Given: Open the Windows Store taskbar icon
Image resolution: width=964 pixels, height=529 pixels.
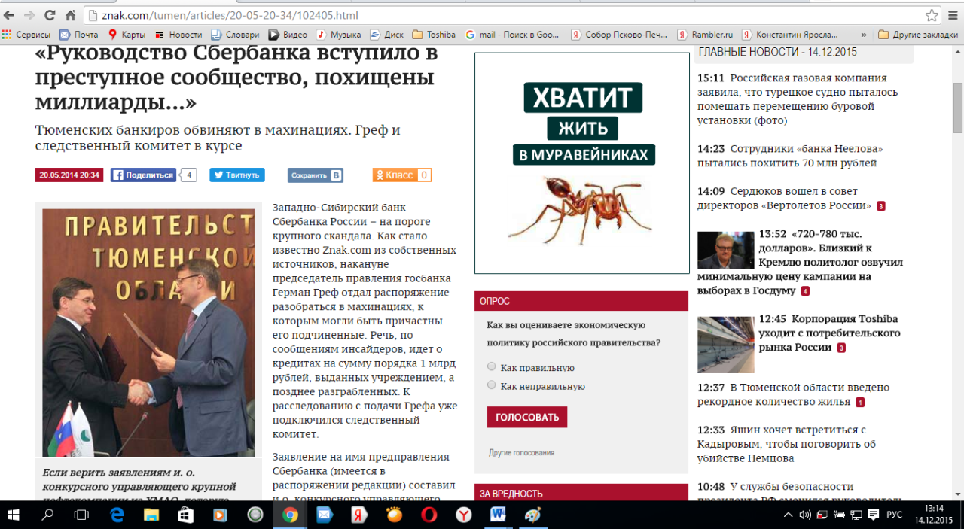Looking at the screenshot, I should (x=186, y=515).
